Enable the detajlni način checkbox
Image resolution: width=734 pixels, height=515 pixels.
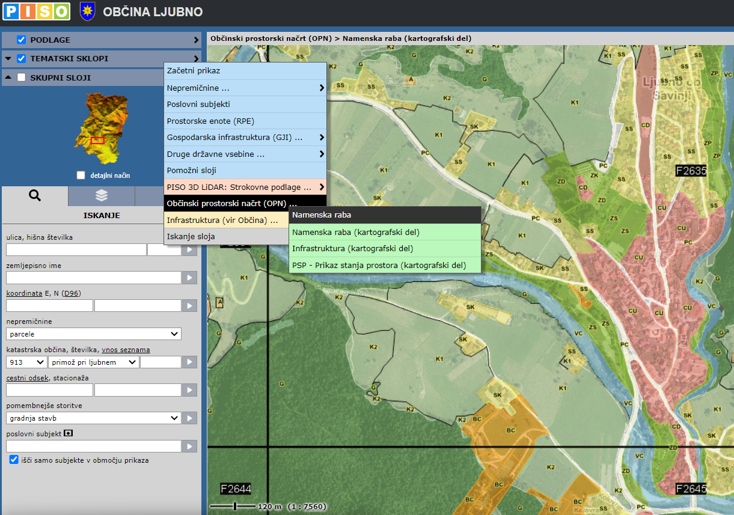tap(81, 175)
